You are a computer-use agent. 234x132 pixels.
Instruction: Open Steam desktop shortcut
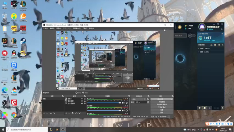click(x=23, y=42)
